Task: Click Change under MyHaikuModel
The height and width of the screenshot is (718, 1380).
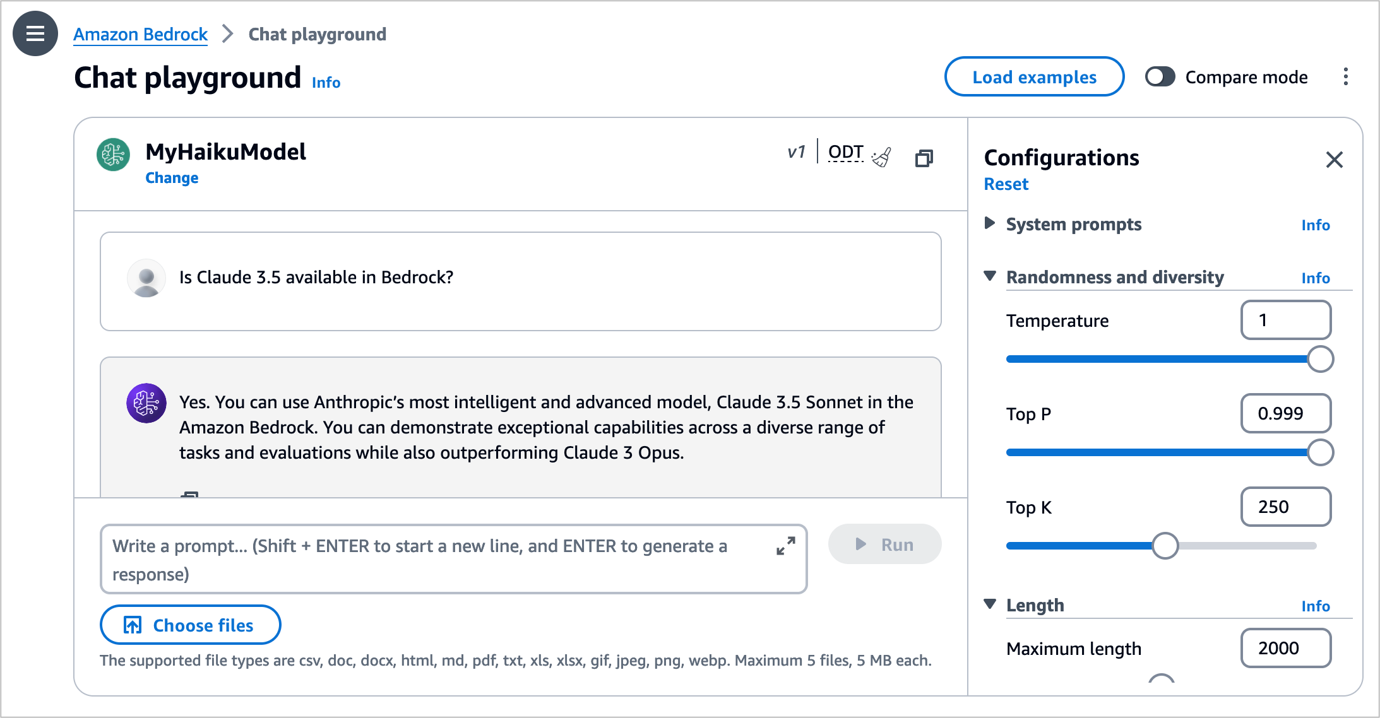Action: 172,178
